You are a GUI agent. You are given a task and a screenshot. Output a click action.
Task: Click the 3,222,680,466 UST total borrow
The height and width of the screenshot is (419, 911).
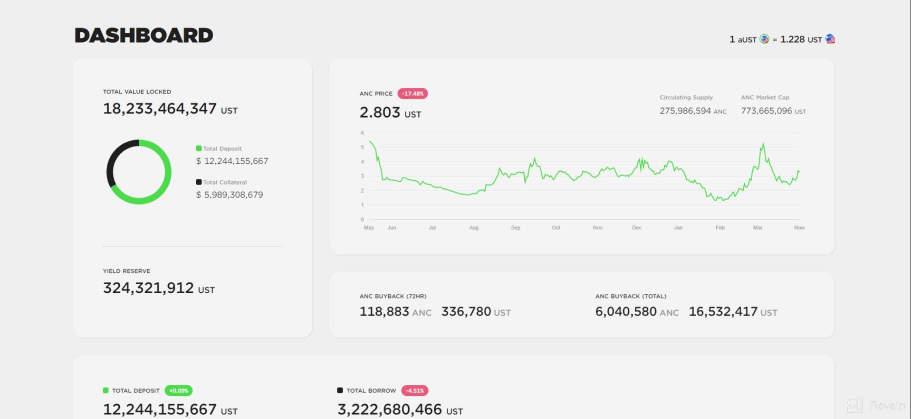(400, 410)
